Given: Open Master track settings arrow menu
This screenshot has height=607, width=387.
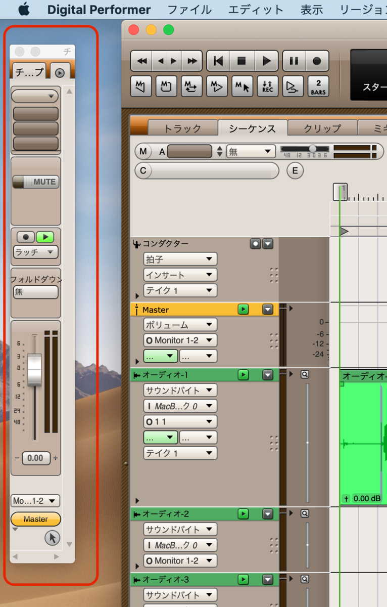Looking at the screenshot, I should [x=268, y=309].
